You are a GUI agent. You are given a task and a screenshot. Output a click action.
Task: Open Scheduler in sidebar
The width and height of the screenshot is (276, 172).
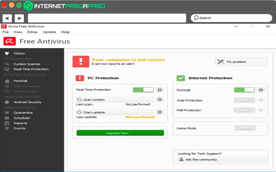pos(22,118)
